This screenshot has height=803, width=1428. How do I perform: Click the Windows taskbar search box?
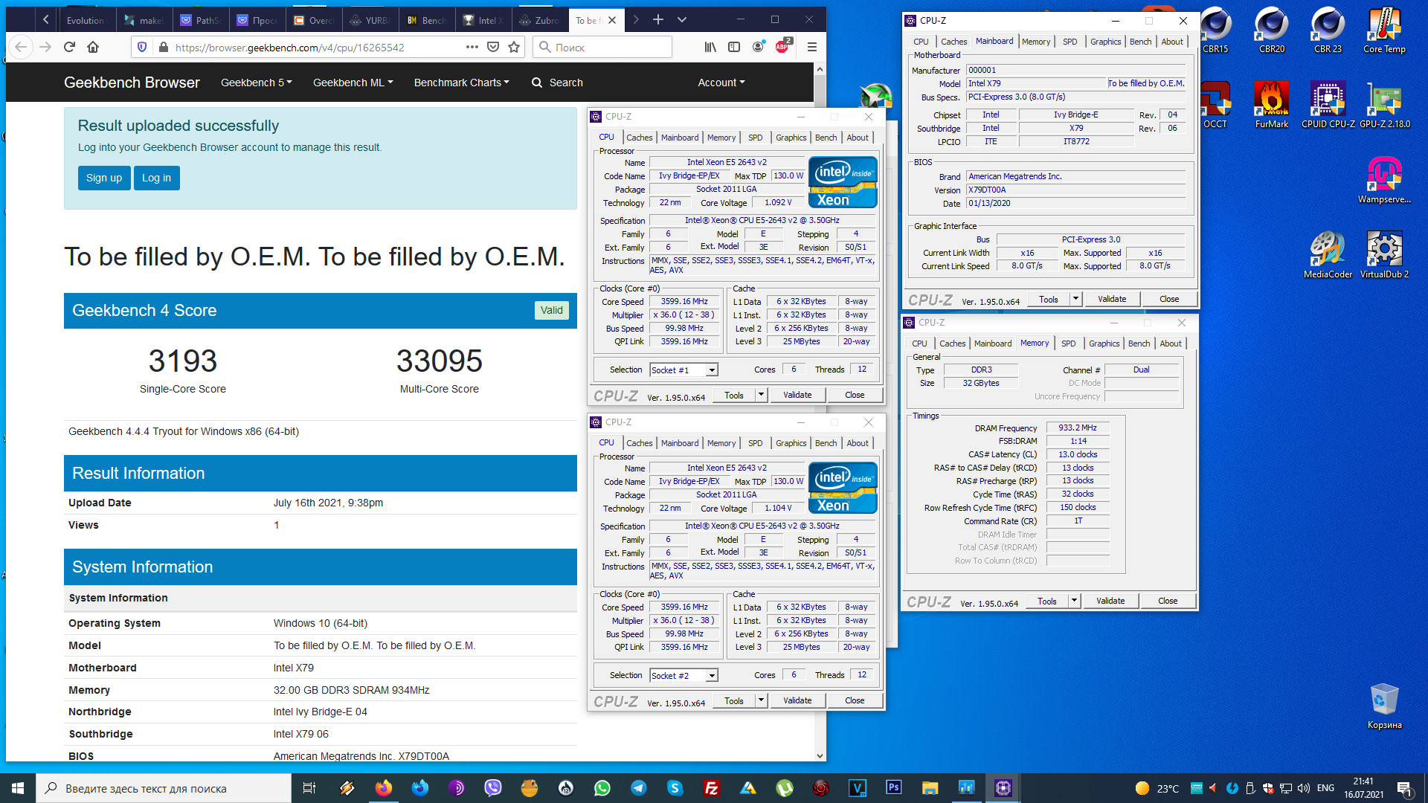pos(164,788)
